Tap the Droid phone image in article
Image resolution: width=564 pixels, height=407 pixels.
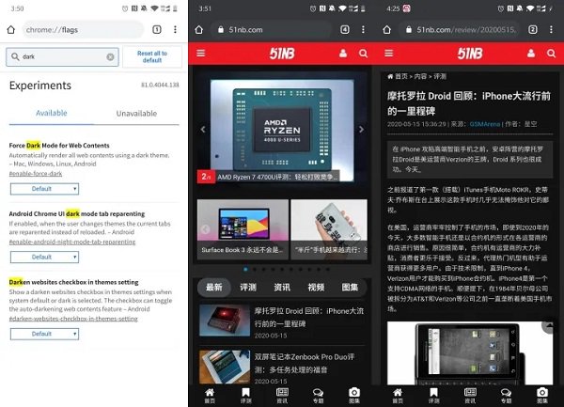470,353
